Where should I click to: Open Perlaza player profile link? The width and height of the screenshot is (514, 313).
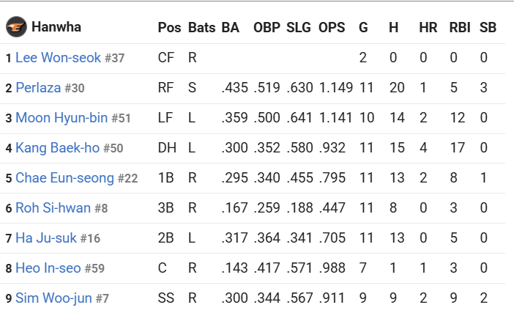coord(38,88)
